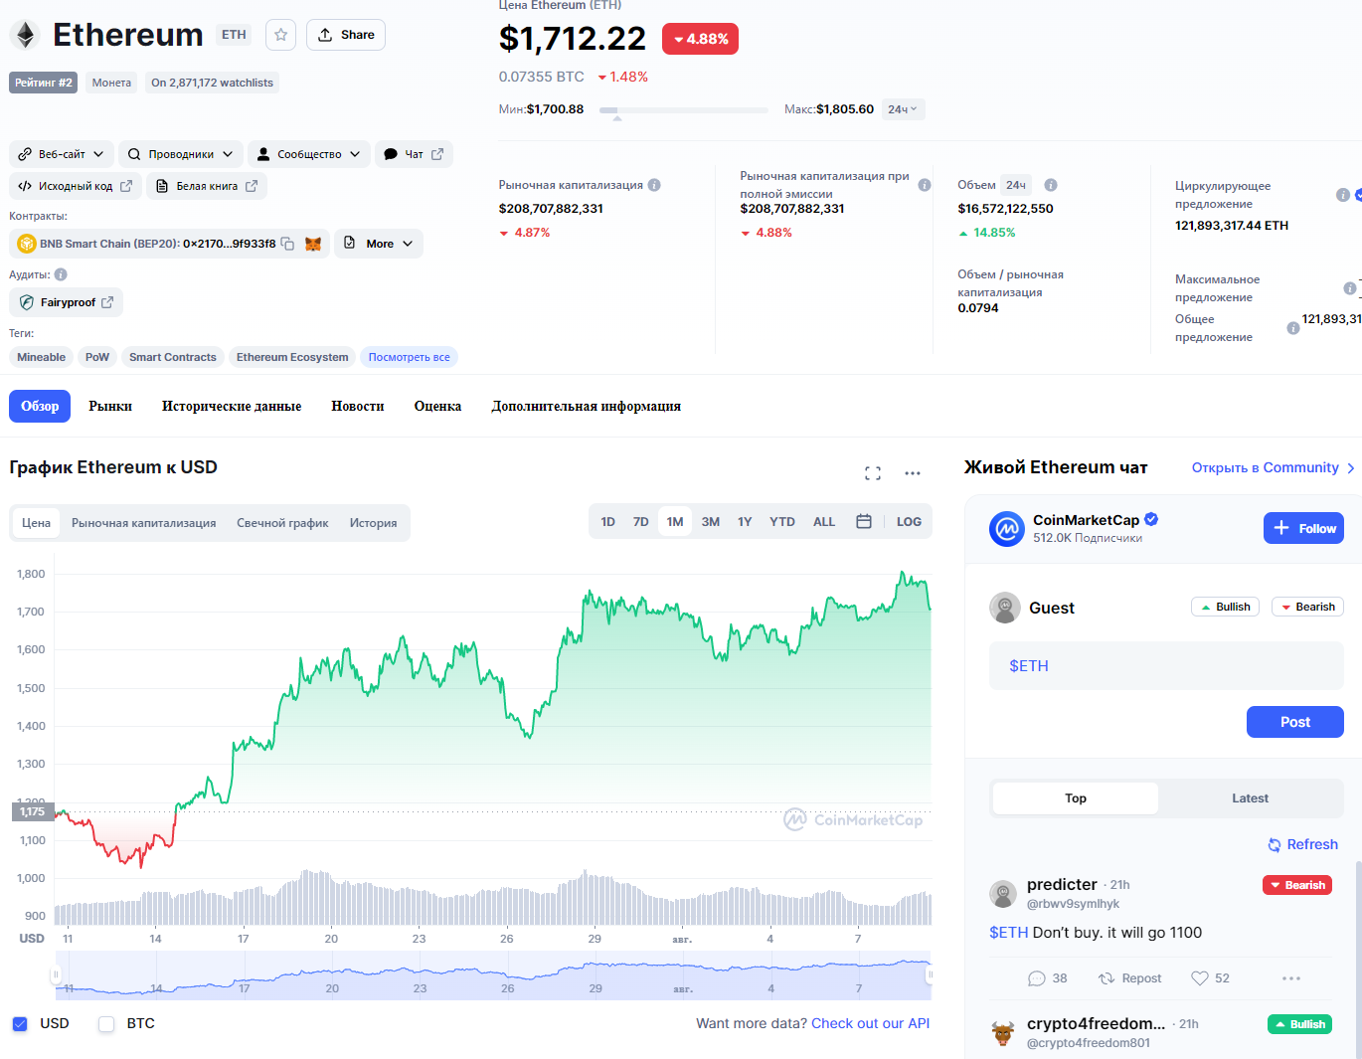
Task: Follow CoinMarketCap account
Action: coord(1303,528)
